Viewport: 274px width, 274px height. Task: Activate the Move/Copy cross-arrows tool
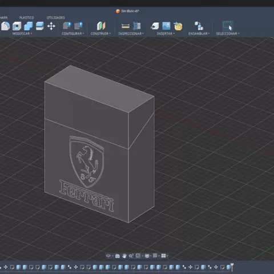[51, 26]
